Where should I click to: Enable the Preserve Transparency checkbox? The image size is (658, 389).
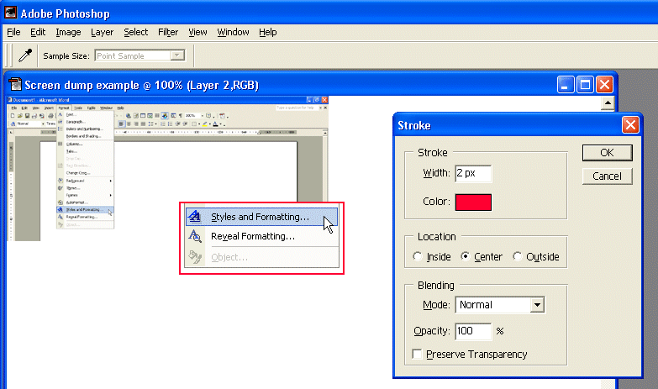(417, 355)
